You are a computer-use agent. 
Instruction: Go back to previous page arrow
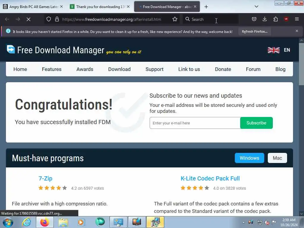[7, 19]
